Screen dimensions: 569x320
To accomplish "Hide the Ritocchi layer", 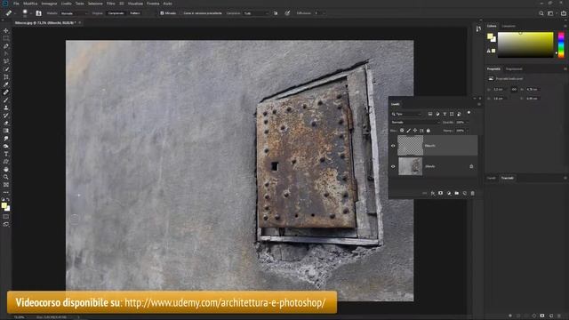I will pos(393,146).
